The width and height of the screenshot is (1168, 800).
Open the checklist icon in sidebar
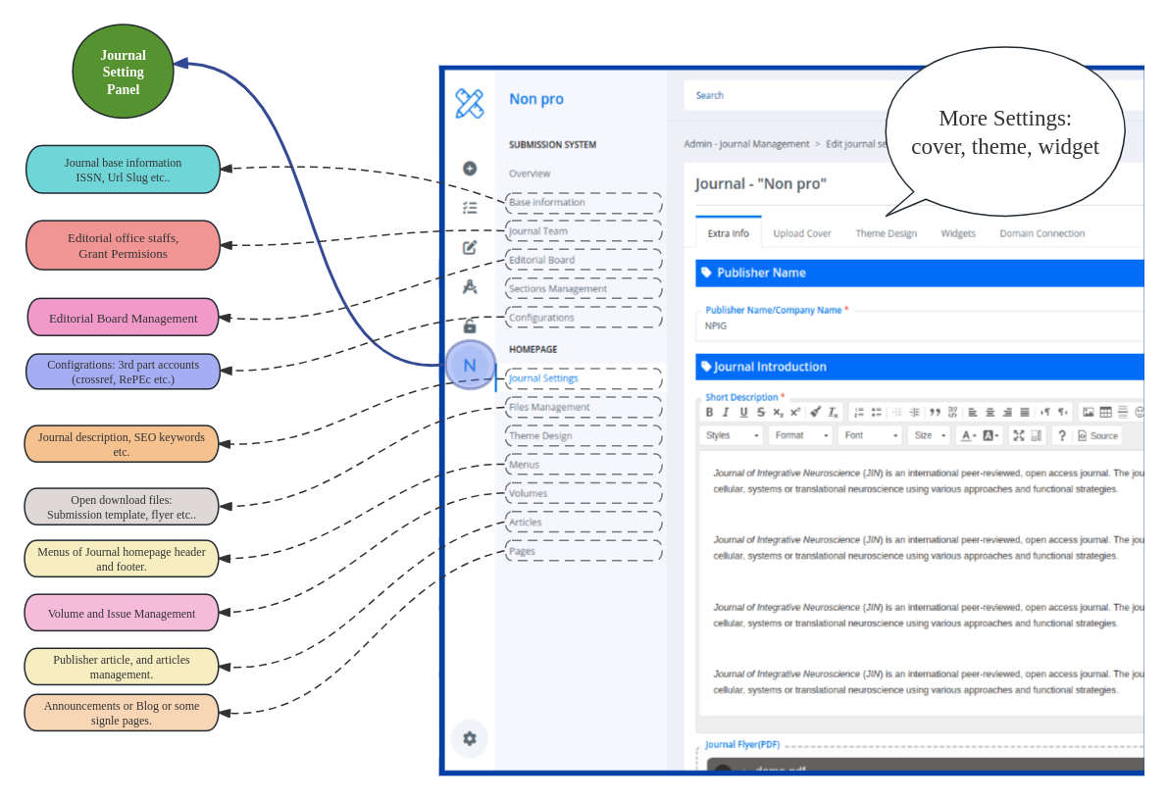tap(470, 208)
